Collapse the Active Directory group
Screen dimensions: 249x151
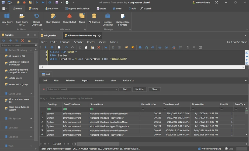[x=31, y=50]
